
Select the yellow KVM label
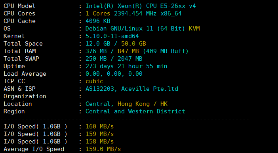click(194, 29)
